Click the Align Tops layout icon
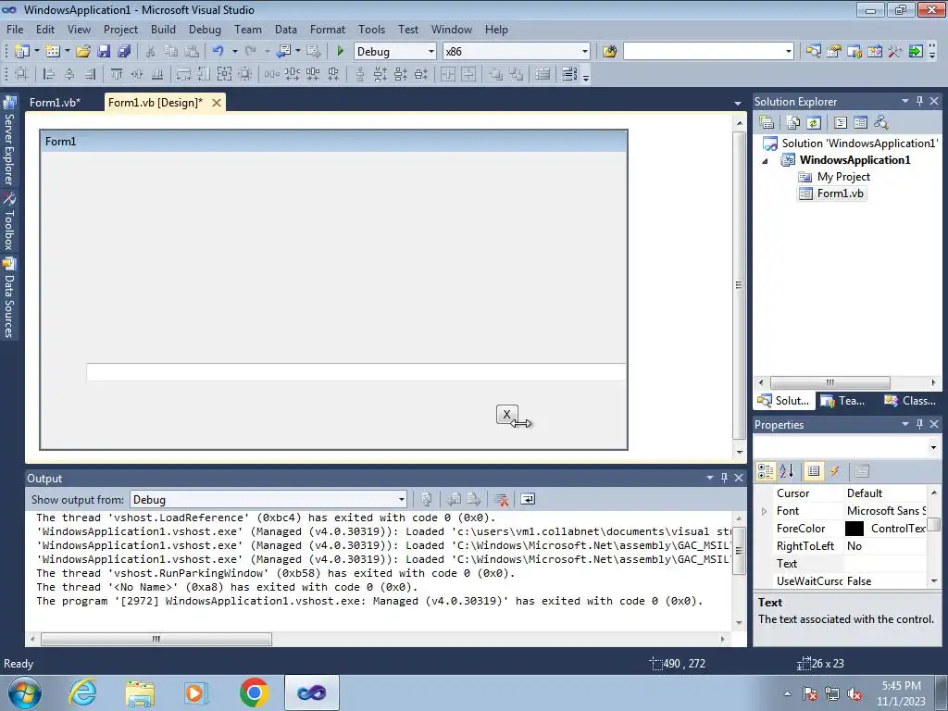 pyautogui.click(x=117, y=74)
